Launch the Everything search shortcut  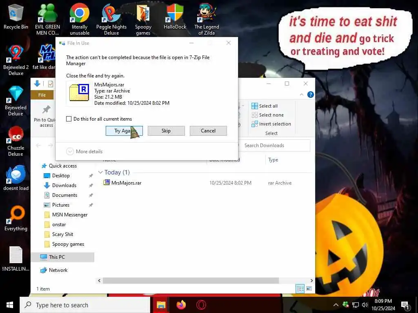(16, 218)
